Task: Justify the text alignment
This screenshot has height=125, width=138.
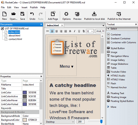Action: pyautogui.click(x=66, y=31)
